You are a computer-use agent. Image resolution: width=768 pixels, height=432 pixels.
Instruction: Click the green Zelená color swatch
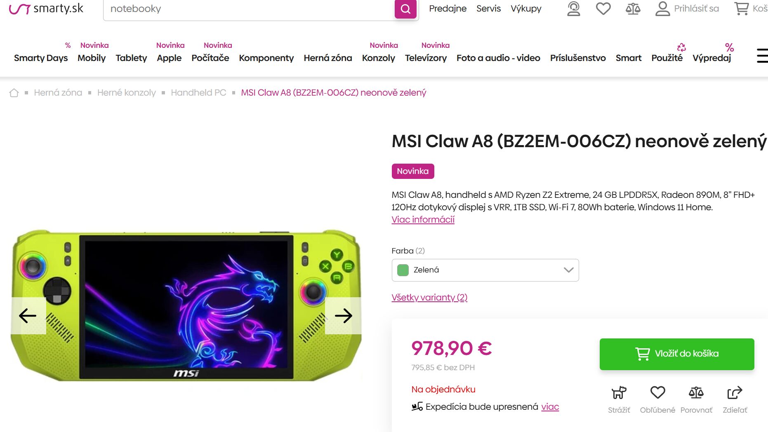click(403, 270)
